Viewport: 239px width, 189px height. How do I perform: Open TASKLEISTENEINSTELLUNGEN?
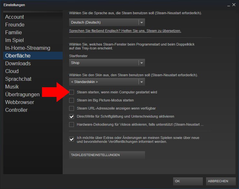point(107,155)
